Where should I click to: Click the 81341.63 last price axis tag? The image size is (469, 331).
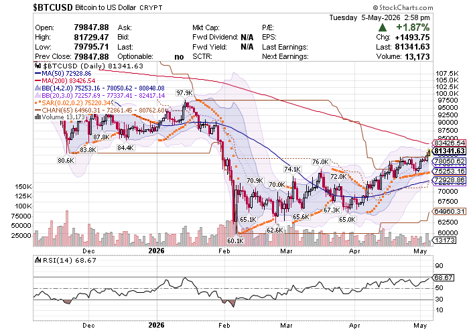tap(450, 151)
